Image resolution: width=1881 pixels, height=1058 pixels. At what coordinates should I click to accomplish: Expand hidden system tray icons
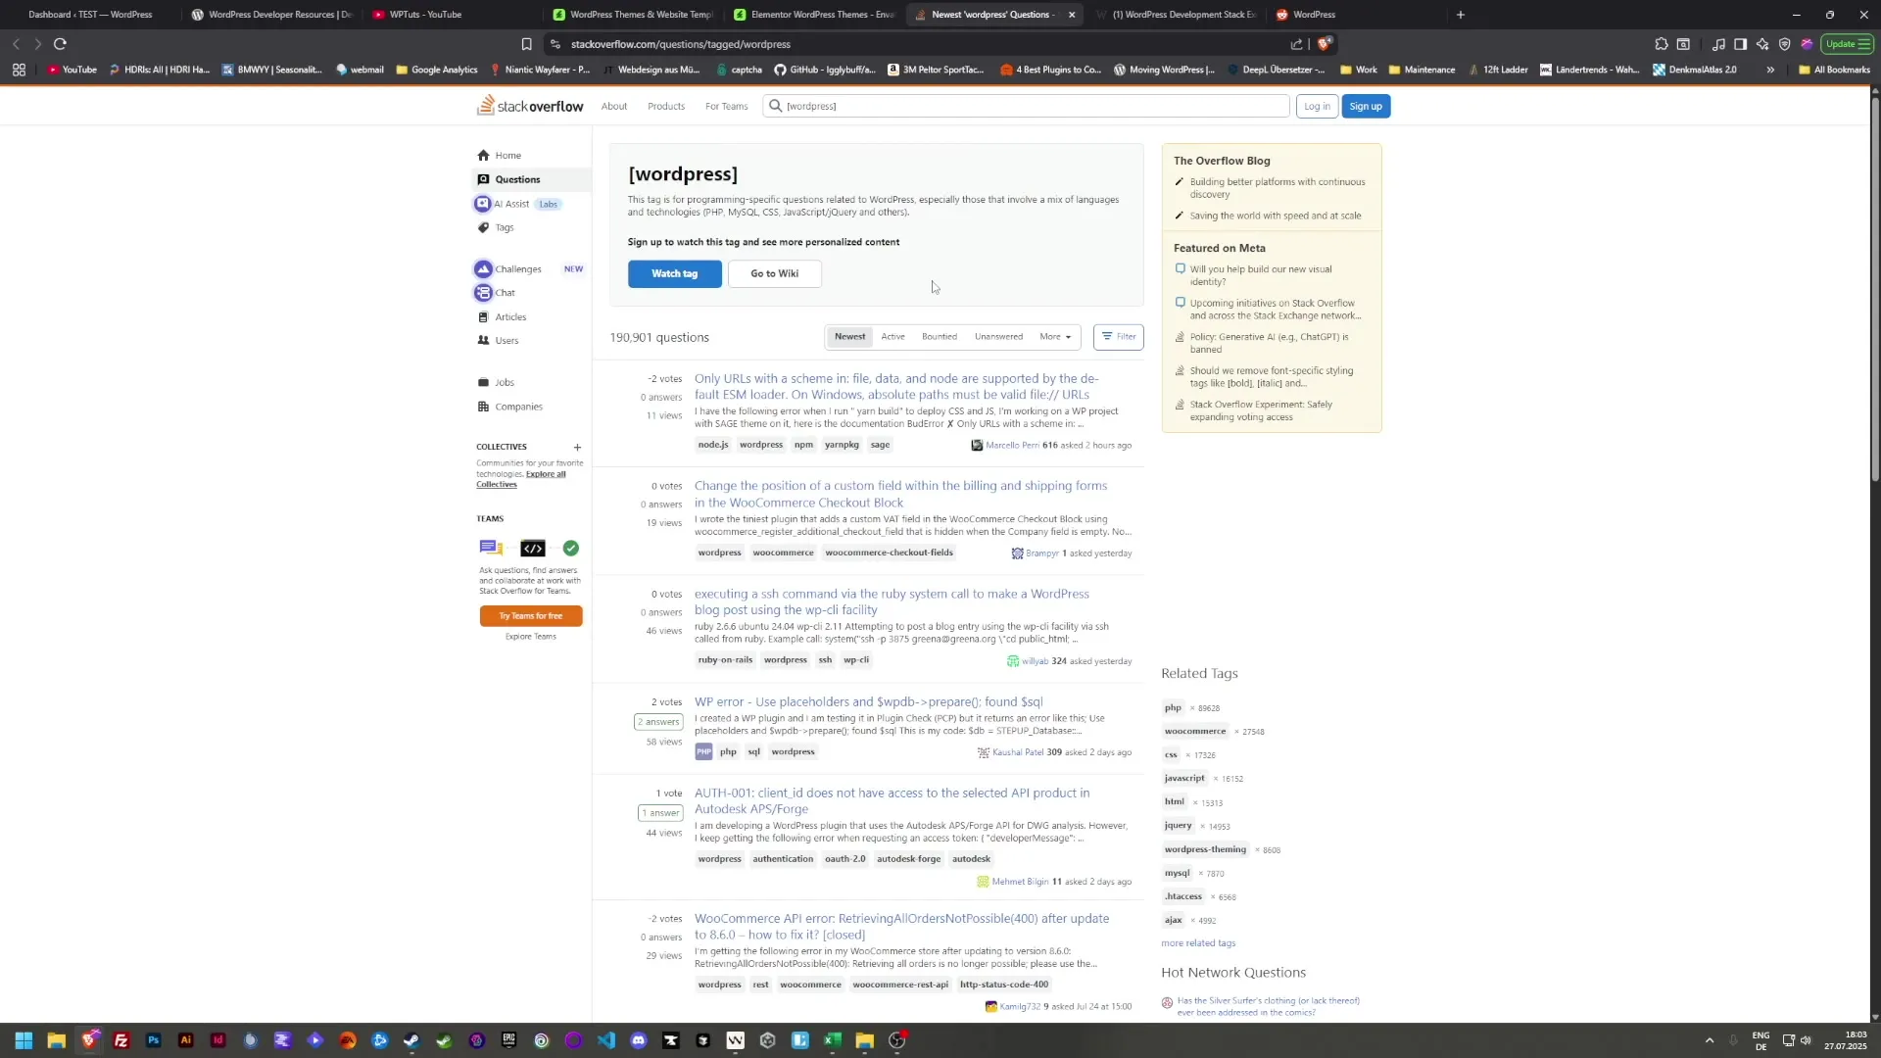pos(1710,1040)
